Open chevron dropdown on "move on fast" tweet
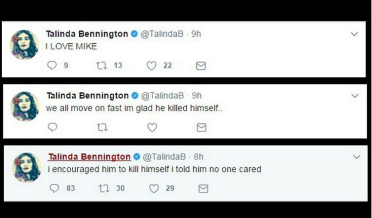Image resolution: width=372 pixels, height=218 pixels. click(x=355, y=96)
